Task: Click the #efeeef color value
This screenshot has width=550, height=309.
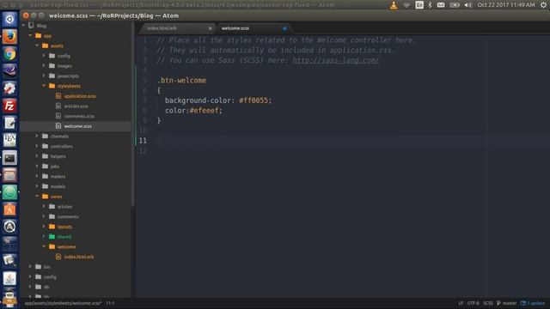Action: tap(204, 111)
